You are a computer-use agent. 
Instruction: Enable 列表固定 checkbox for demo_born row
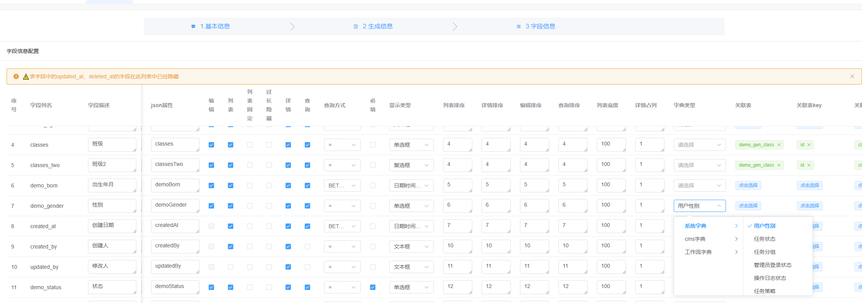coord(250,185)
